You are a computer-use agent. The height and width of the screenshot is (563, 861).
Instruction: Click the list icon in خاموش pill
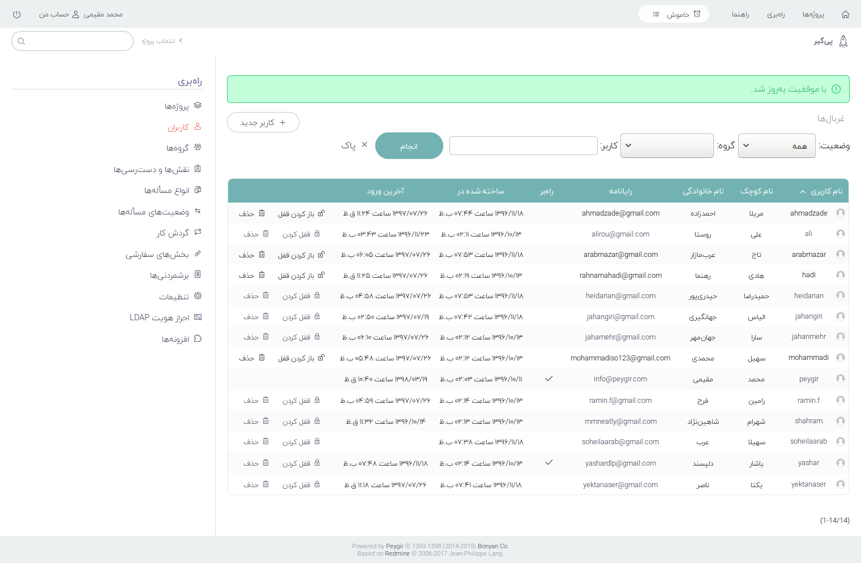(x=656, y=14)
